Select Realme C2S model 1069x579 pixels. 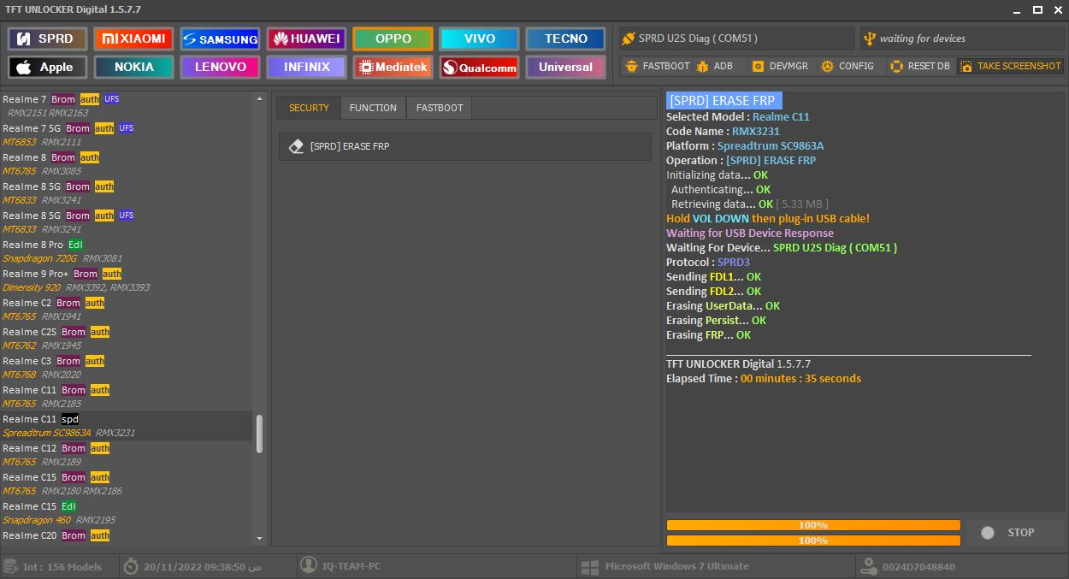point(127,339)
